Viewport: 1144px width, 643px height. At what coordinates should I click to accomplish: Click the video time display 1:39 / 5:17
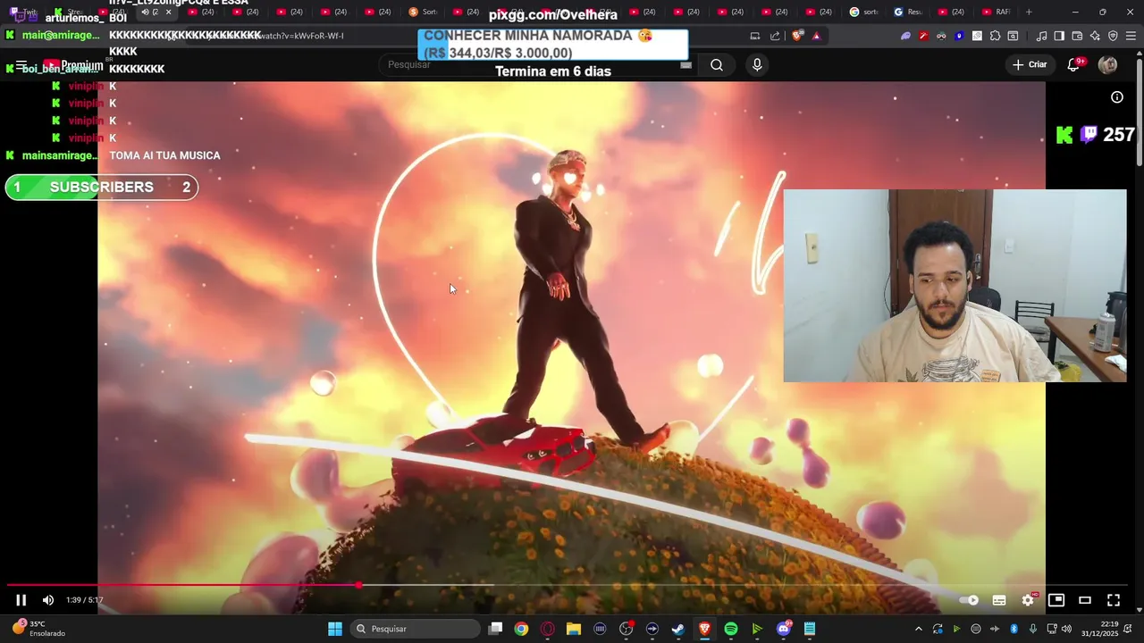pos(85,600)
